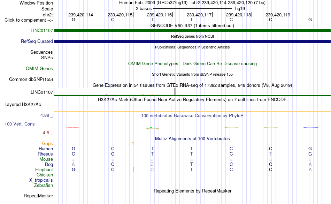Click the hg19 scale label

[240, 9]
